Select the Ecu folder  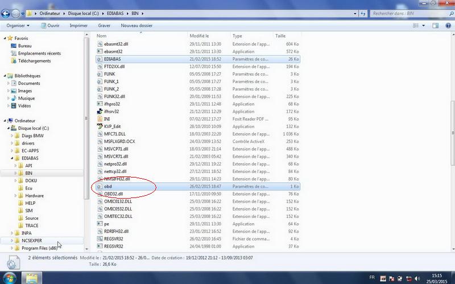[x=28, y=188]
